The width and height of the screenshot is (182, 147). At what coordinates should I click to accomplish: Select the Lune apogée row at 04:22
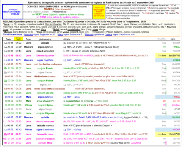pyautogui.click(x=91, y=43)
